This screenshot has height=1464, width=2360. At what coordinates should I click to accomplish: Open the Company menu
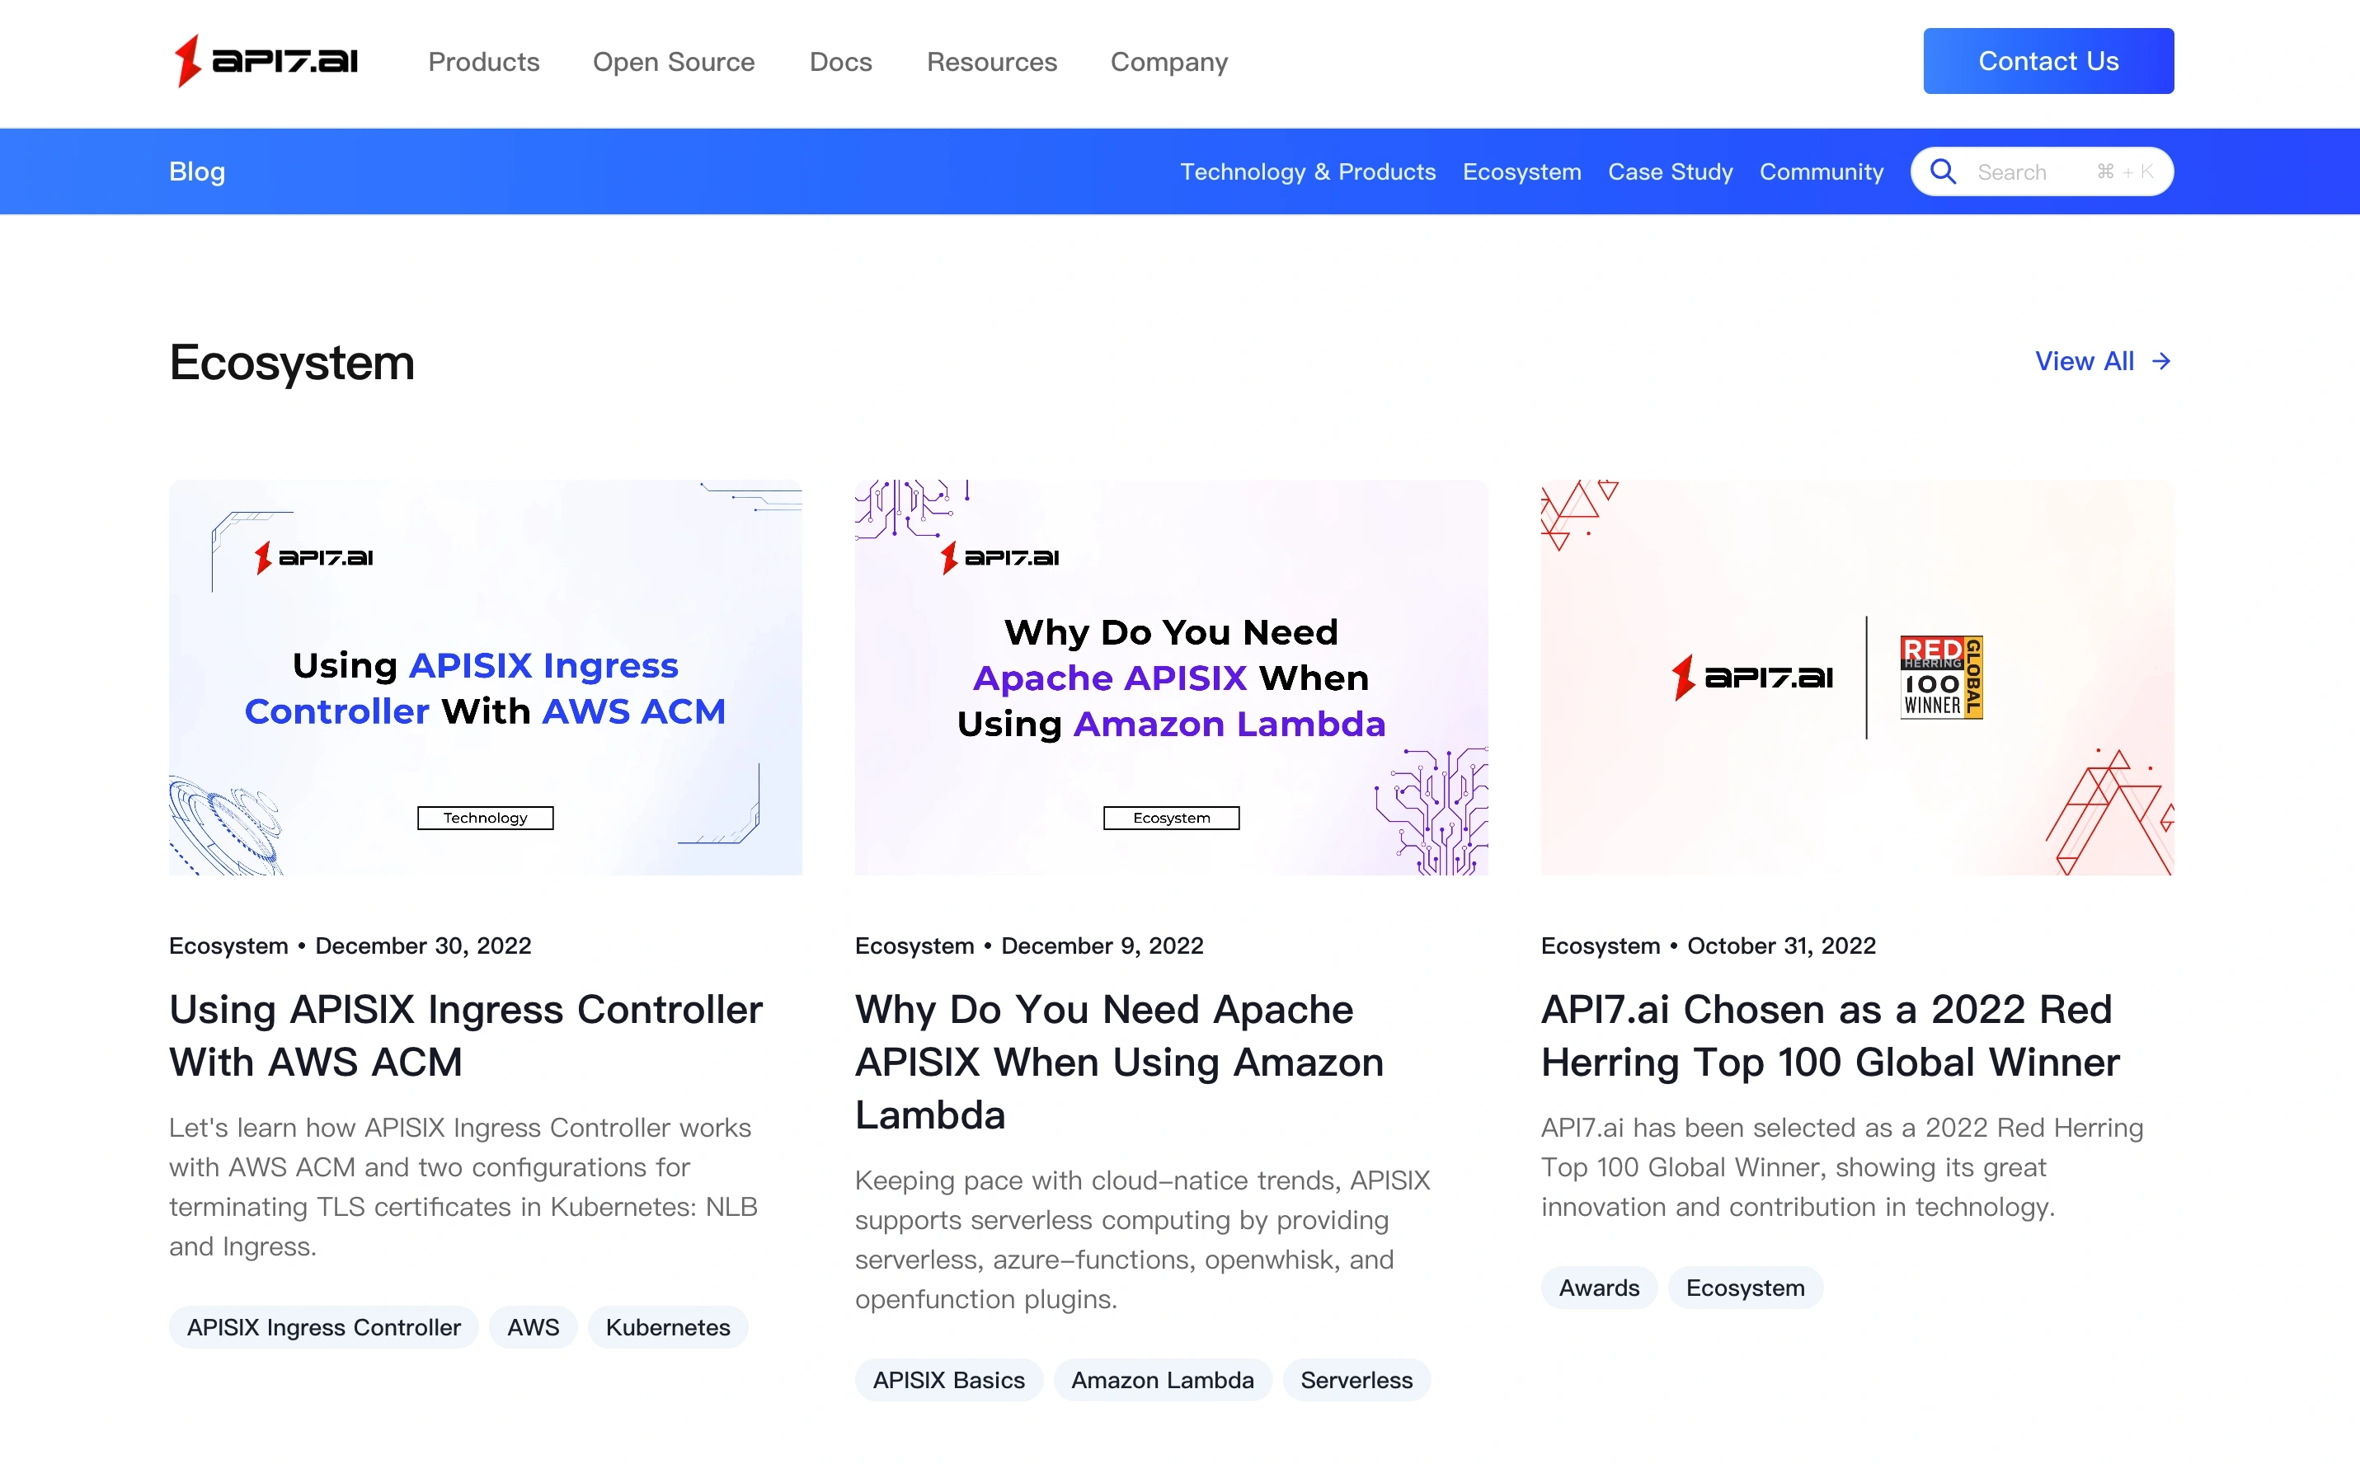[1168, 62]
